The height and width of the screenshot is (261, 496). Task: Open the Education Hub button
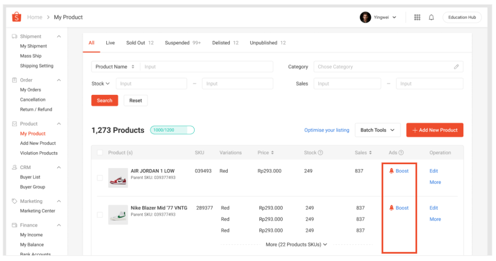[x=462, y=17]
